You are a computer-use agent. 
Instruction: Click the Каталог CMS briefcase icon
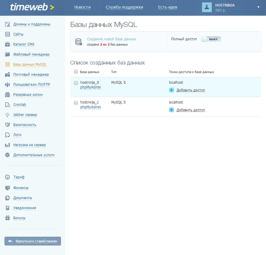pyautogui.click(x=7, y=44)
